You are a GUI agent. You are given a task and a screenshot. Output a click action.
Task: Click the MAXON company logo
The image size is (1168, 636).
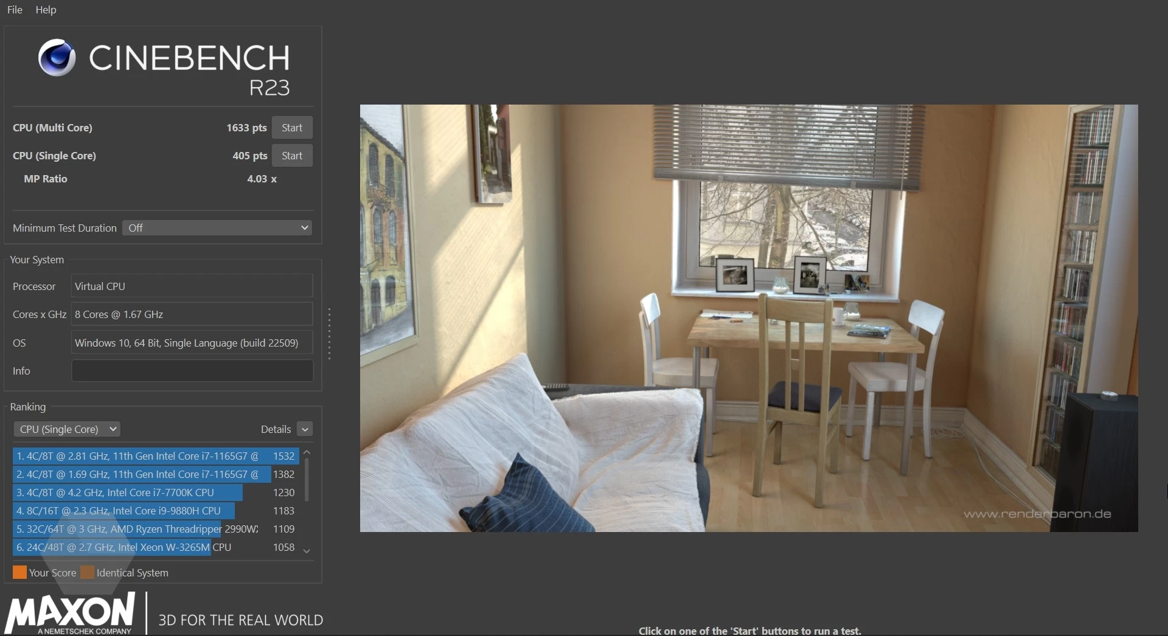71,613
